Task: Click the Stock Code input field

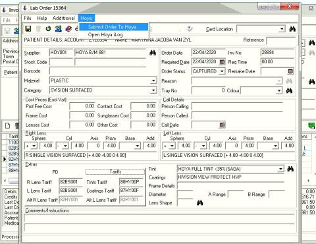Action: point(61,62)
